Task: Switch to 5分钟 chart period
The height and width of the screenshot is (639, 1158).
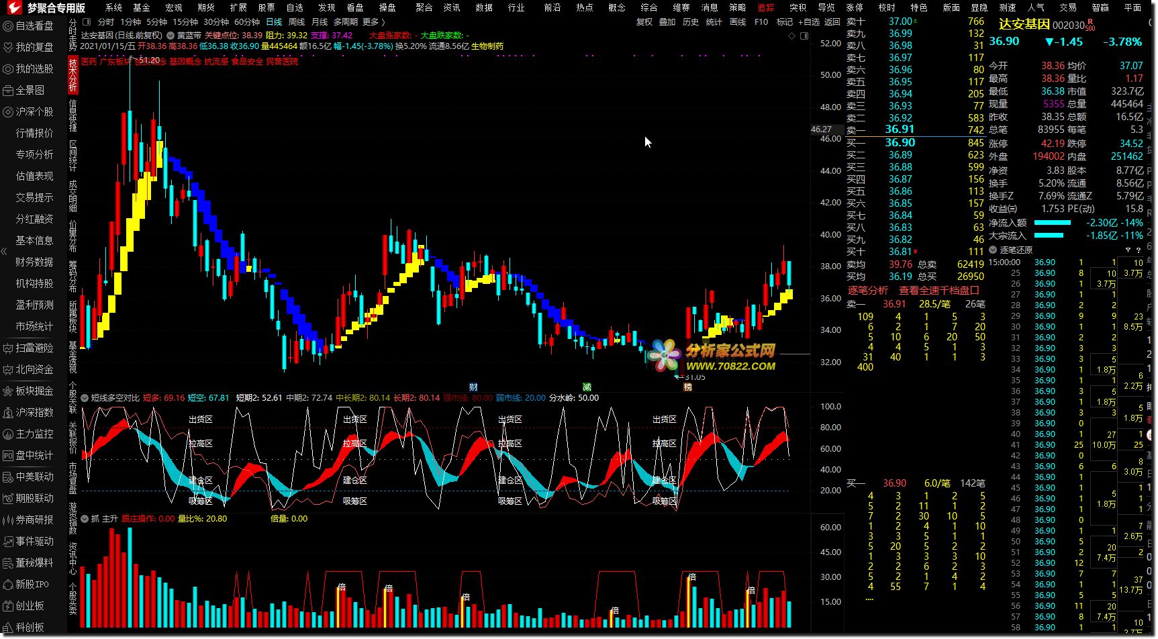Action: 157,22
